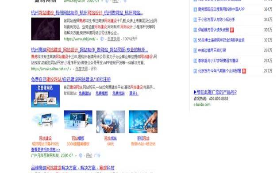Click 评价 in the 广州凡科 result footer

tap(89, 156)
